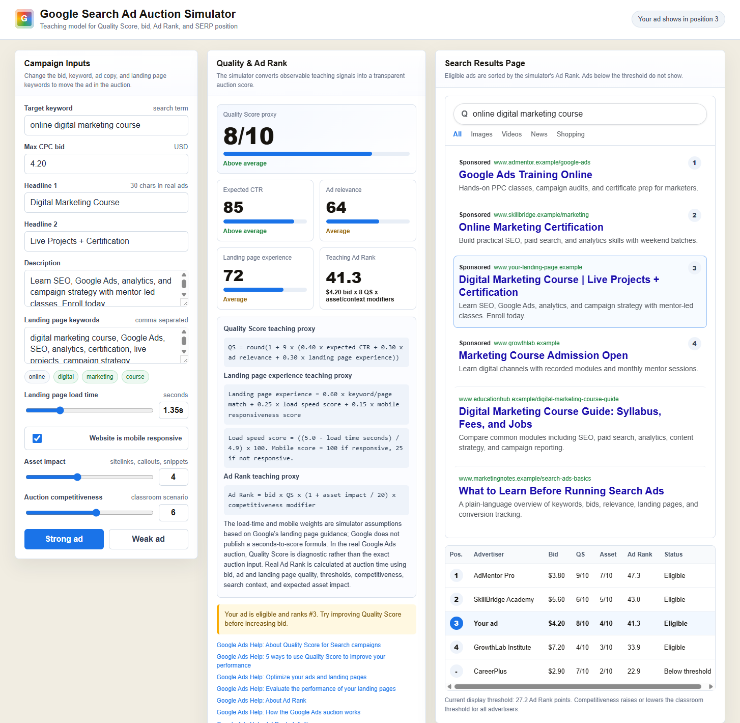The width and height of the screenshot is (740, 723).
Task: Click position badge 3 on your ad
Action: point(694,268)
